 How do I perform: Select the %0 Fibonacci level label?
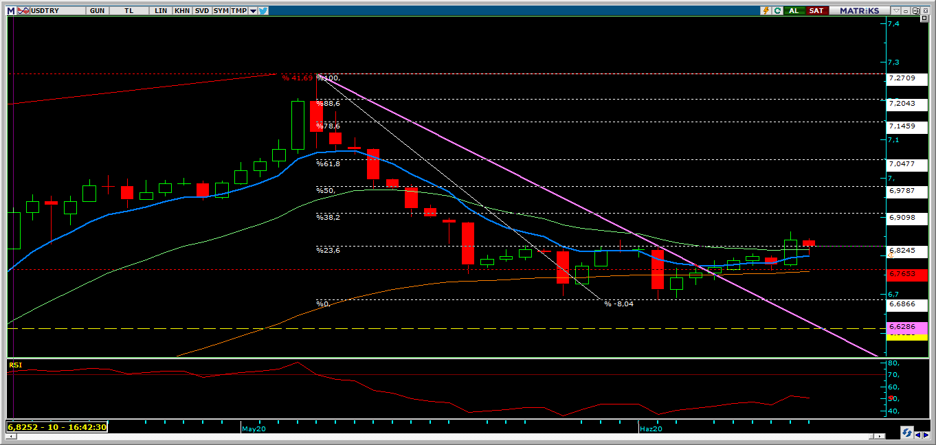coord(323,304)
